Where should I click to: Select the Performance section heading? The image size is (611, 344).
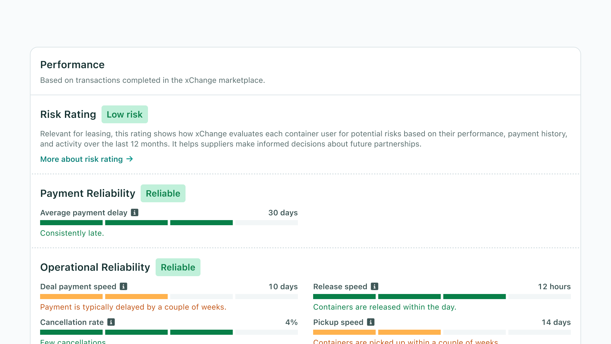click(72, 65)
